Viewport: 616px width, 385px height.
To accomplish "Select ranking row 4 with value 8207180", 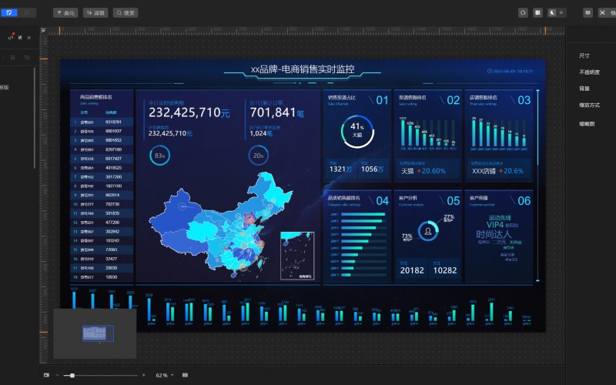I will click(102, 149).
